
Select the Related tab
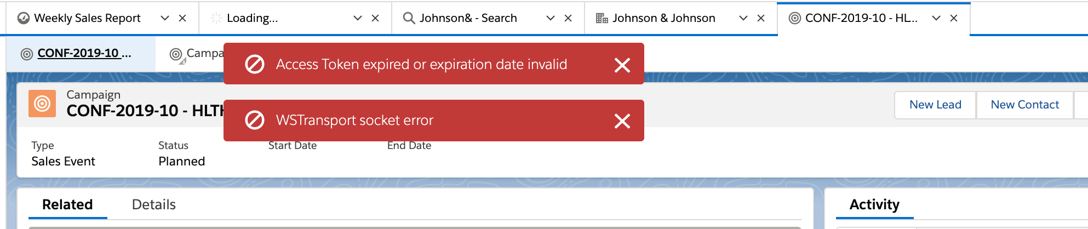pos(67,205)
